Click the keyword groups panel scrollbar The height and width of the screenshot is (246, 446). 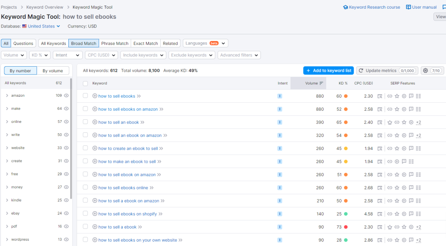click(71, 138)
